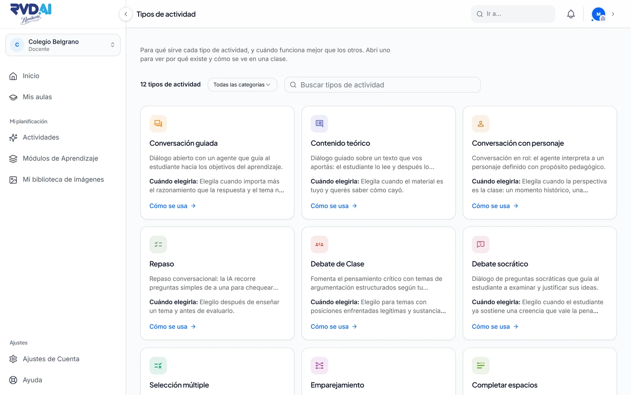Open Mi biblioteca de imágenes
631x395 pixels.
click(63, 180)
